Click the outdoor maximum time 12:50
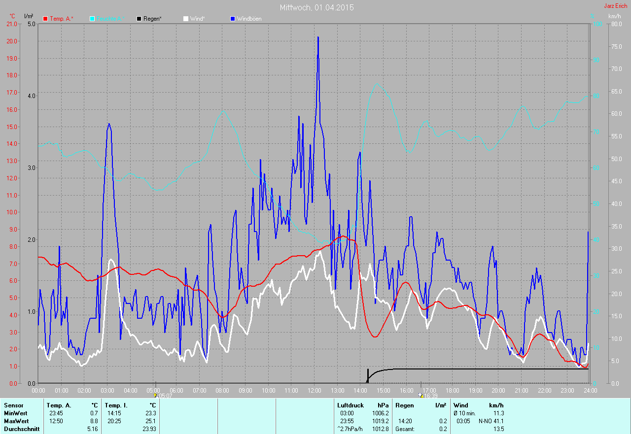This screenshot has width=631, height=434. point(57,421)
